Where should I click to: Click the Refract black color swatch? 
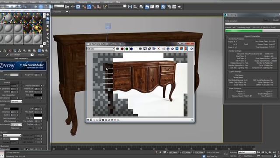tap(14, 108)
